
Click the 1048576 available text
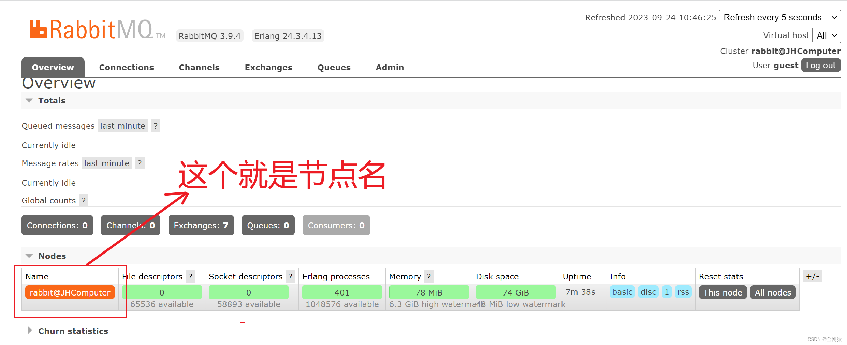point(342,304)
